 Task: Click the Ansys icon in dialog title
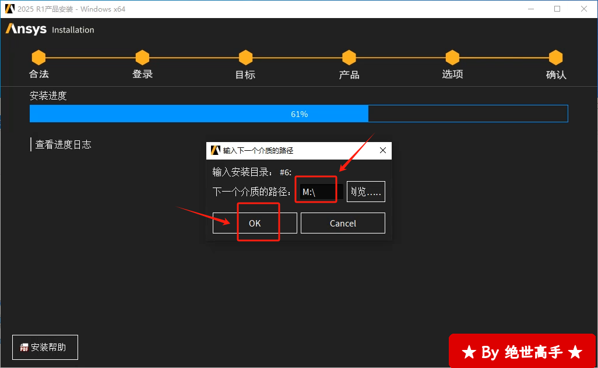[x=215, y=150]
